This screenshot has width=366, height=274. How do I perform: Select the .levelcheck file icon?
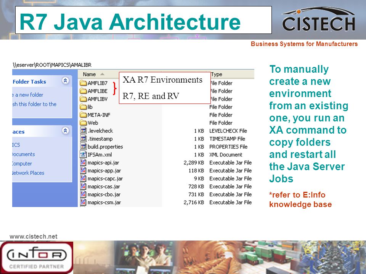(83, 131)
